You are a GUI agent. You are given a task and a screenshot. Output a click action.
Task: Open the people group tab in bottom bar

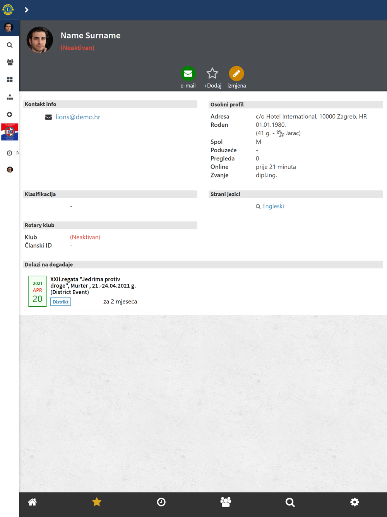click(x=226, y=502)
